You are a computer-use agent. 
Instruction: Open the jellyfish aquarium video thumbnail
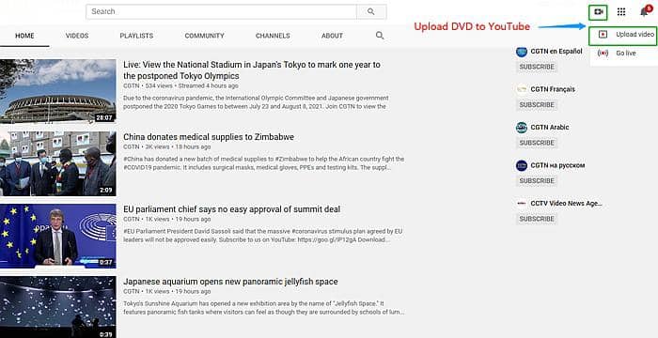pos(58,307)
